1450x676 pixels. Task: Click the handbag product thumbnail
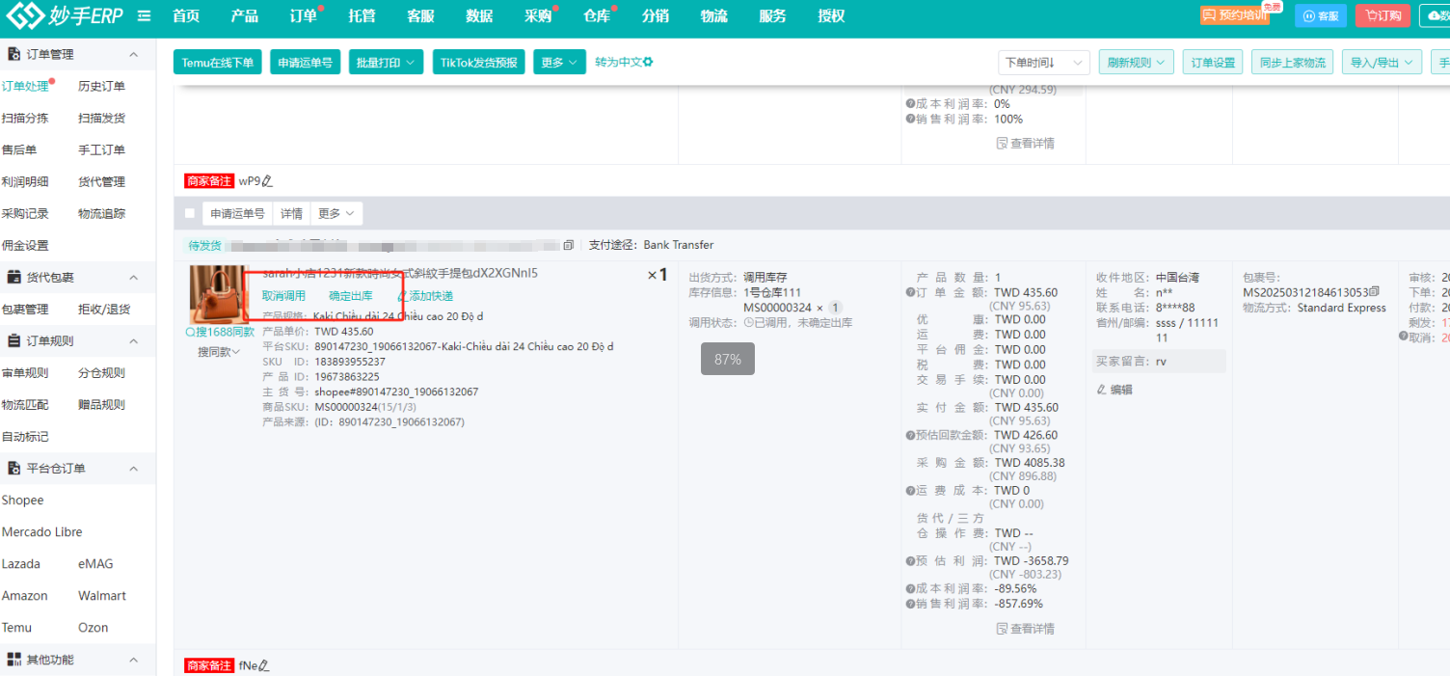[218, 294]
